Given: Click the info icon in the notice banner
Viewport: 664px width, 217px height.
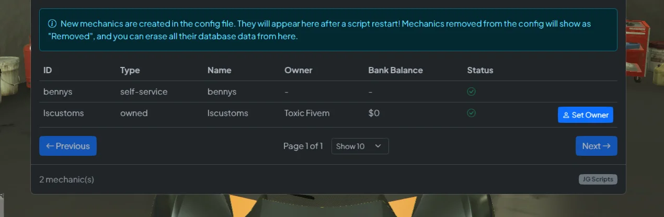Looking at the screenshot, I should [x=52, y=24].
